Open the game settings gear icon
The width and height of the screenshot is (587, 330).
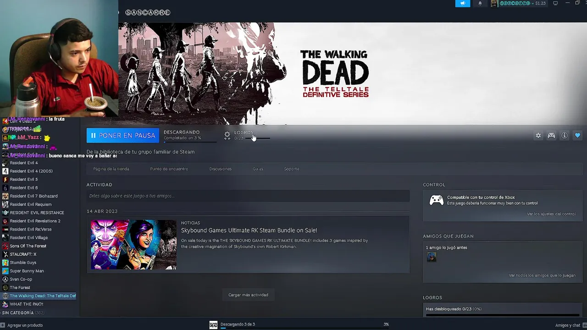tap(538, 136)
